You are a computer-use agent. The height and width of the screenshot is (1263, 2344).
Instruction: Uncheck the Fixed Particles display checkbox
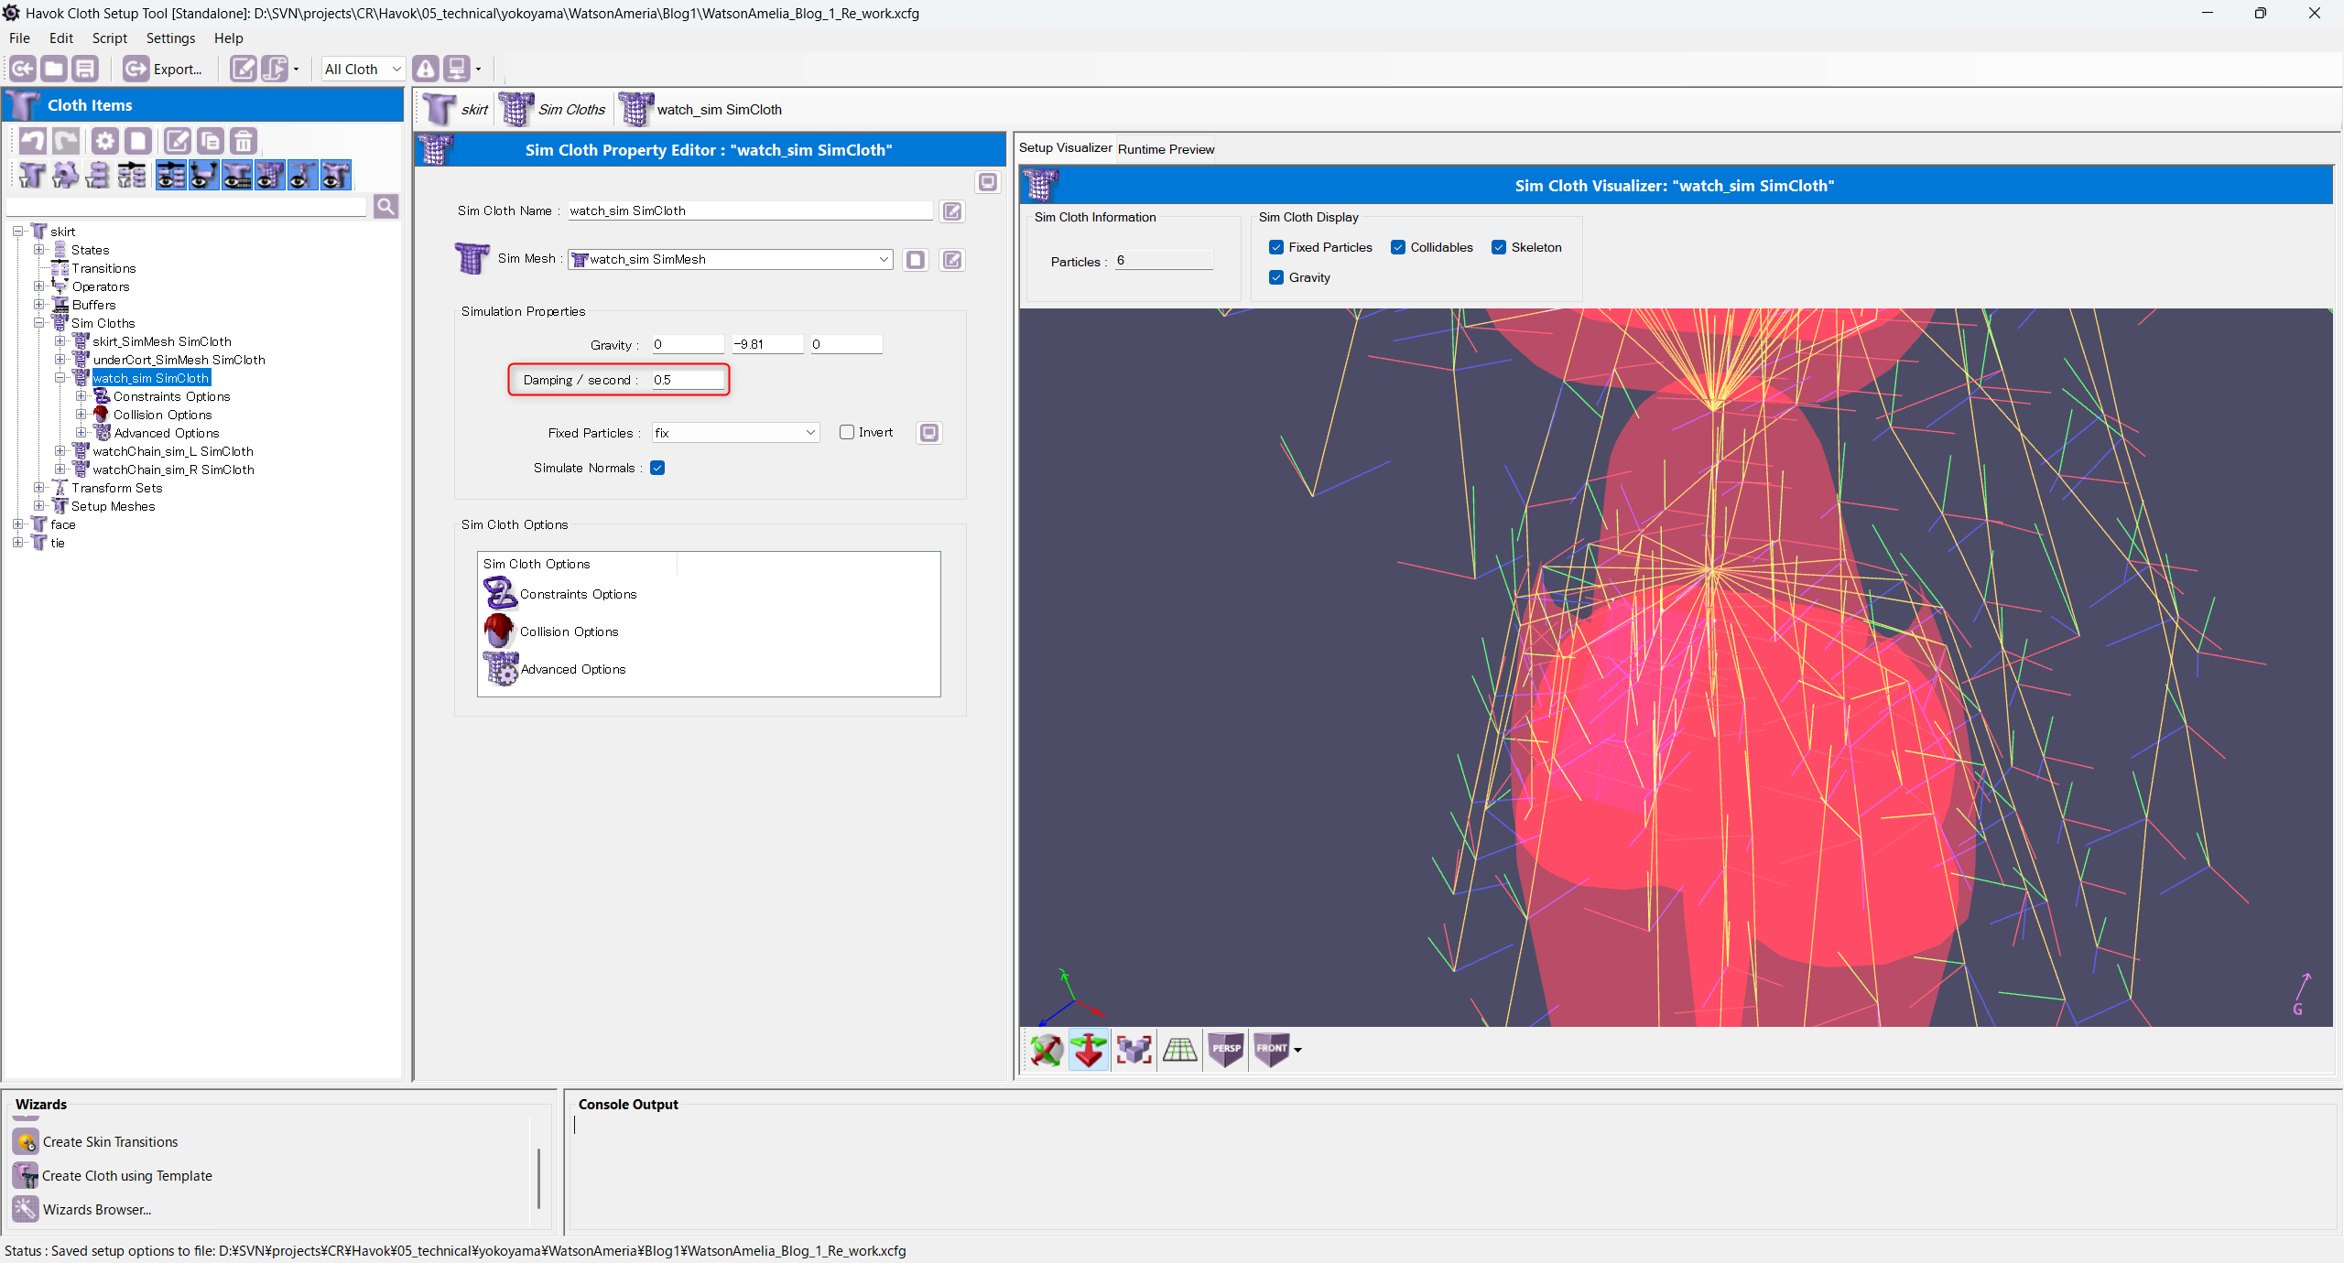click(x=1276, y=247)
